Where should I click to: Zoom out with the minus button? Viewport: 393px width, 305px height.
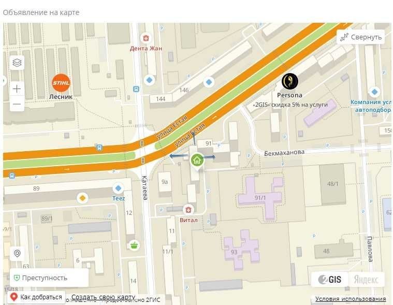[x=17, y=104]
